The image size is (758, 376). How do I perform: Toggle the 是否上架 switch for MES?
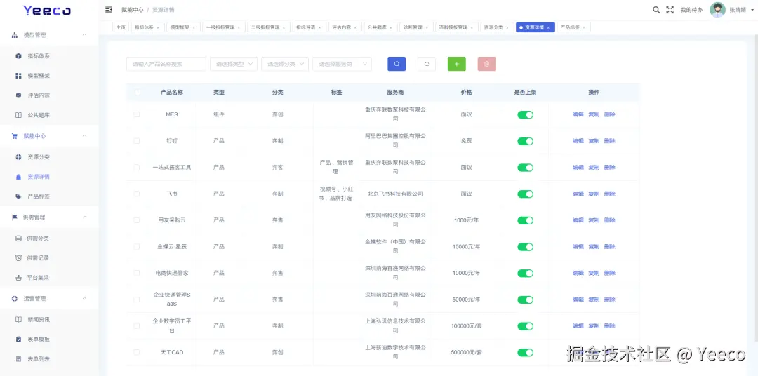[x=526, y=114]
